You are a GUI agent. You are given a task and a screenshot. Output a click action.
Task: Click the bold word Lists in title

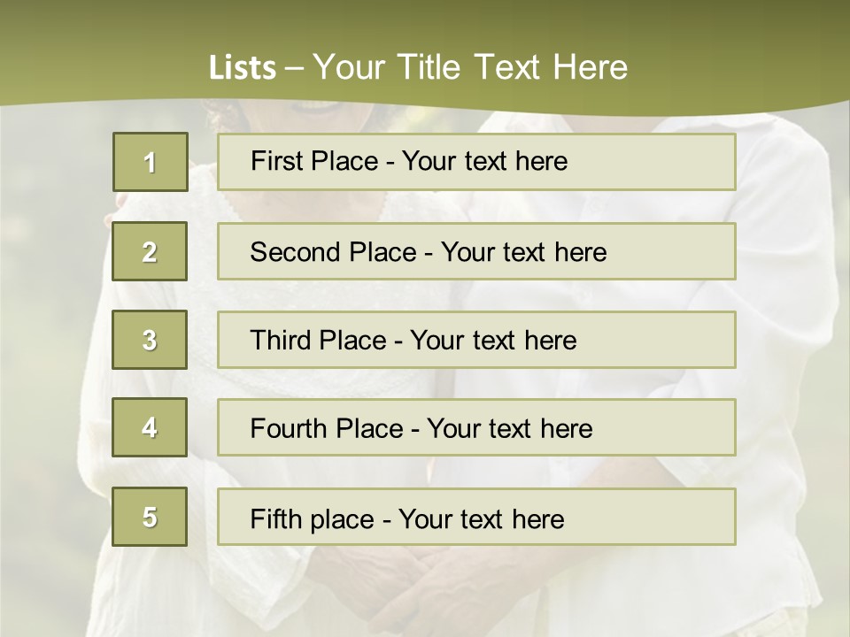click(243, 68)
